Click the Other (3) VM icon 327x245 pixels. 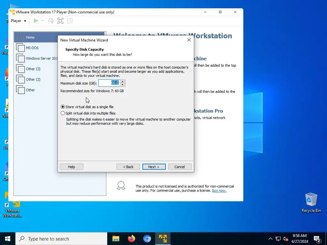pyautogui.click(x=20, y=69)
